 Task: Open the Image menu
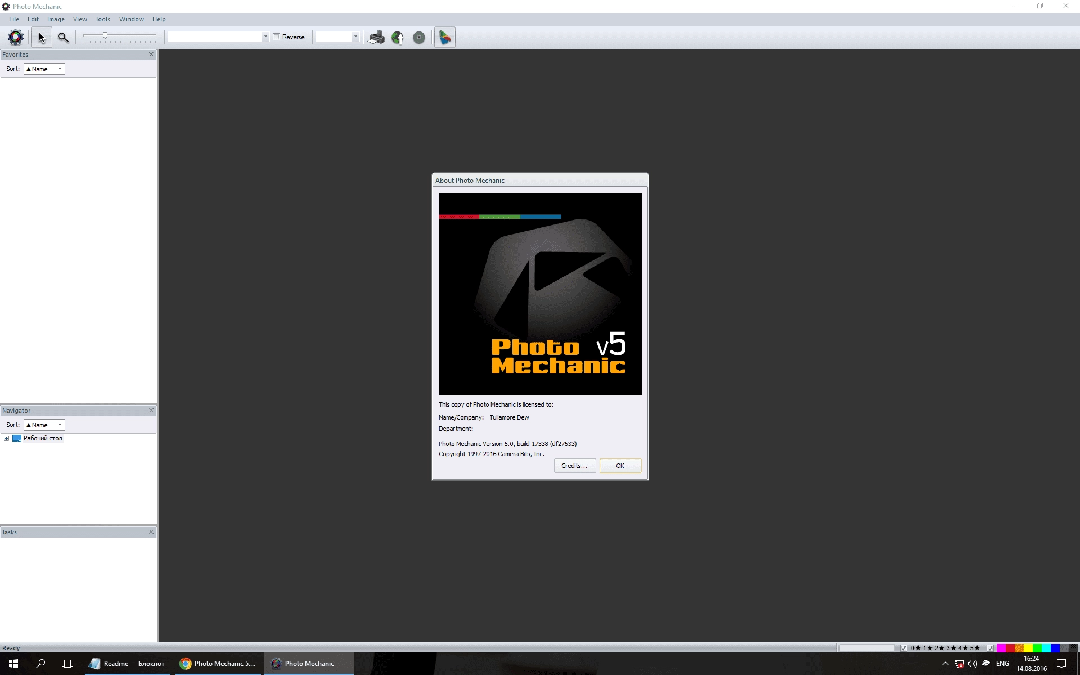point(56,19)
